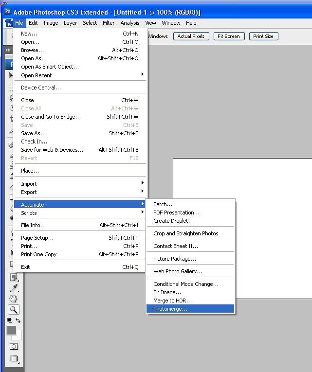Screen dimensions: 312x372
Task: Select the highlighted Photomerge... entry
Action: click(x=190, y=309)
